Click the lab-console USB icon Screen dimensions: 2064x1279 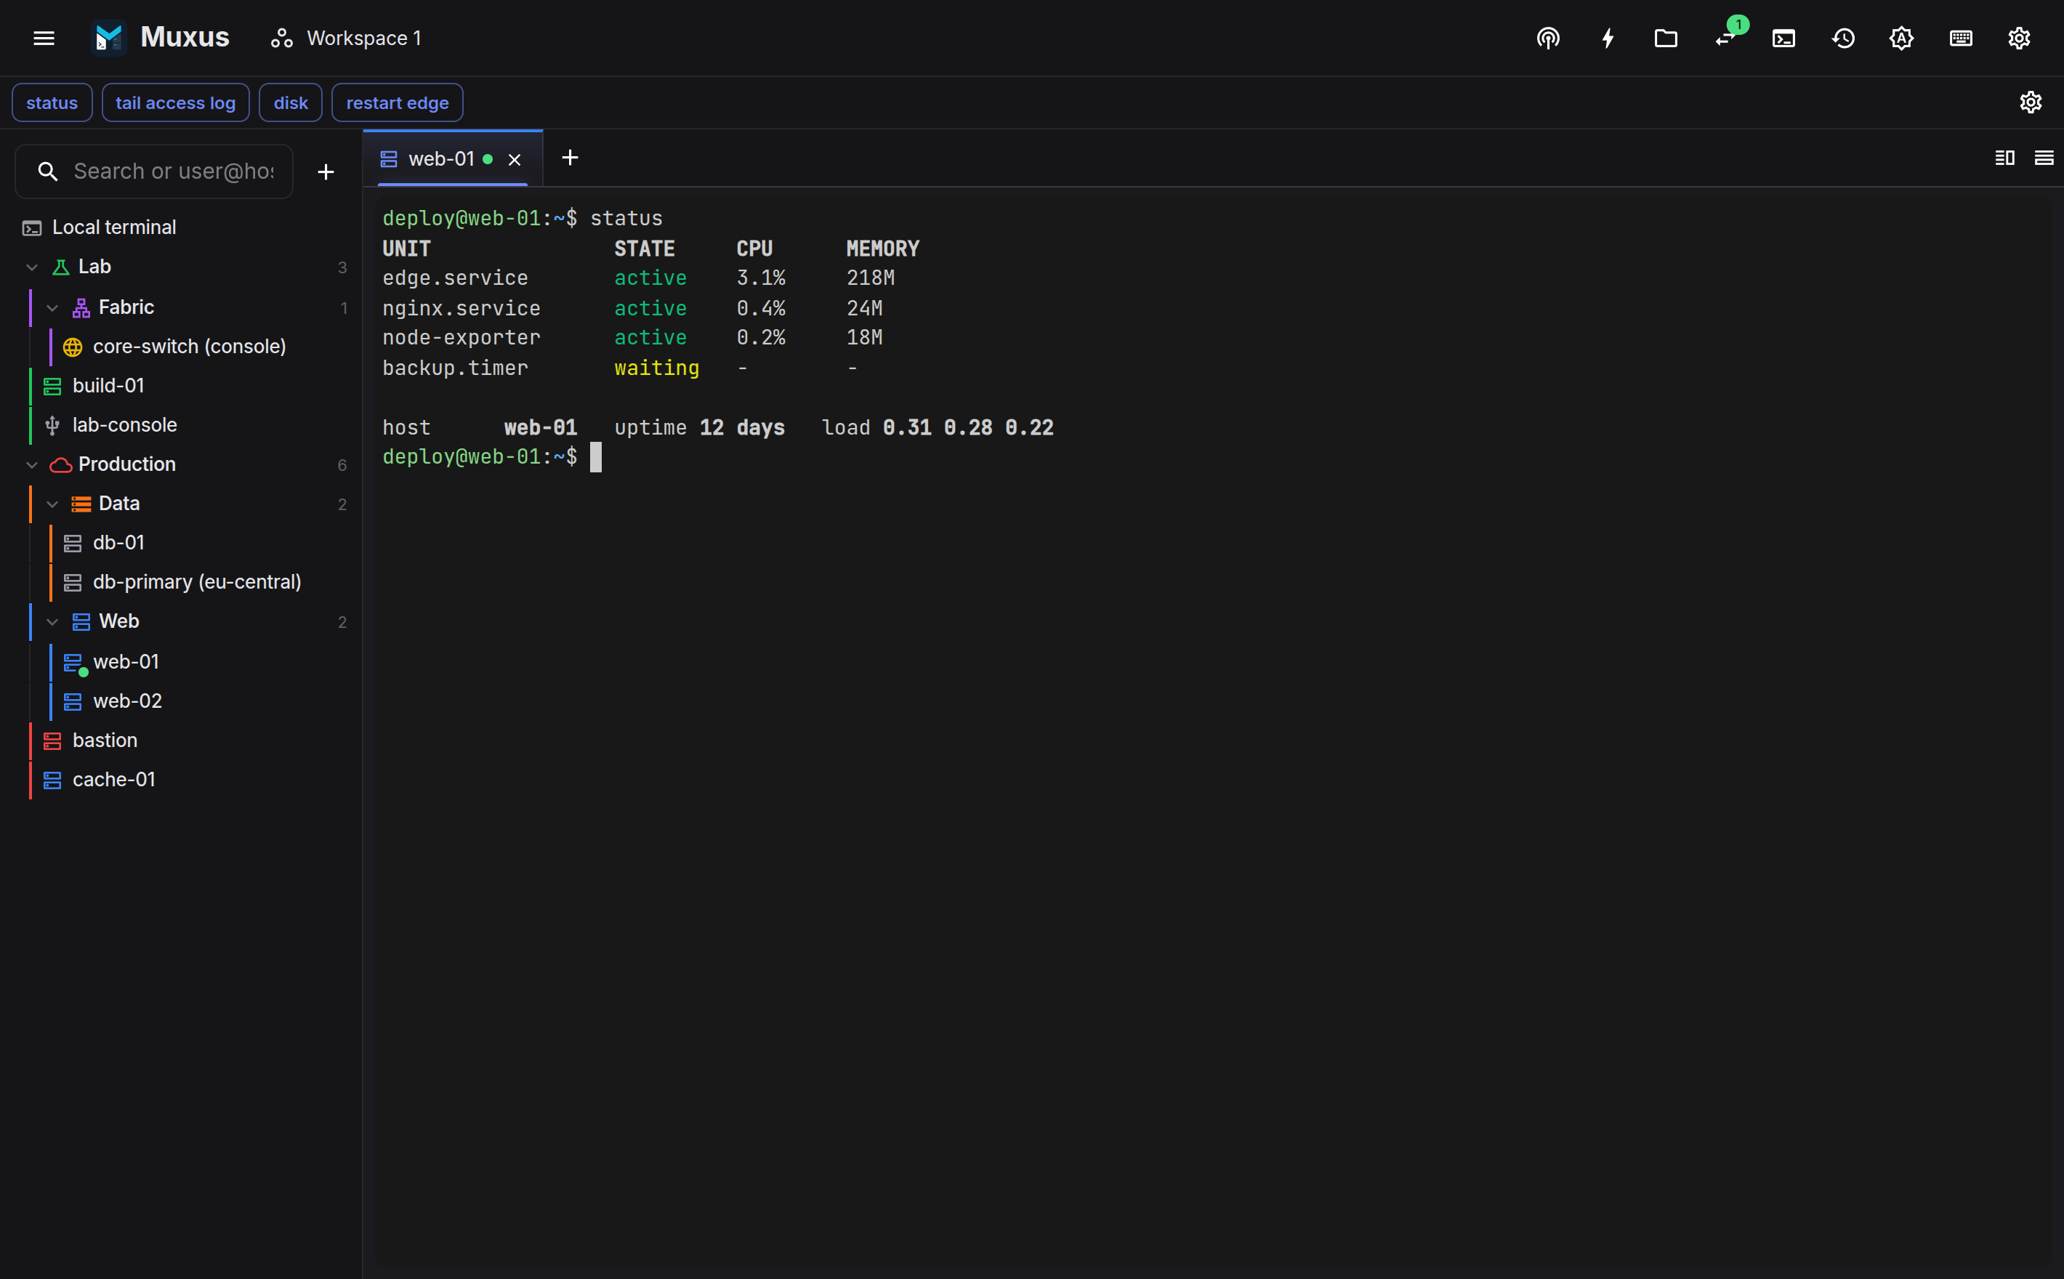[52, 426]
